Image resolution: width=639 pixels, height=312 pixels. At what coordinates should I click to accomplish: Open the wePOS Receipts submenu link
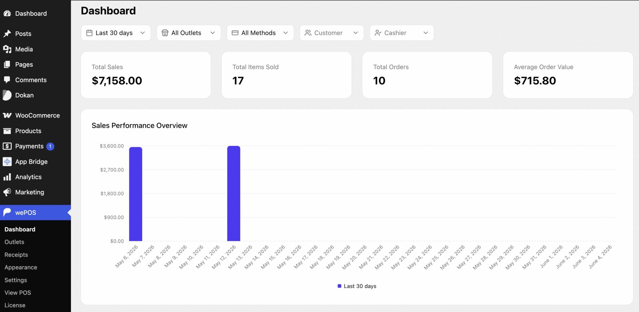coord(16,255)
